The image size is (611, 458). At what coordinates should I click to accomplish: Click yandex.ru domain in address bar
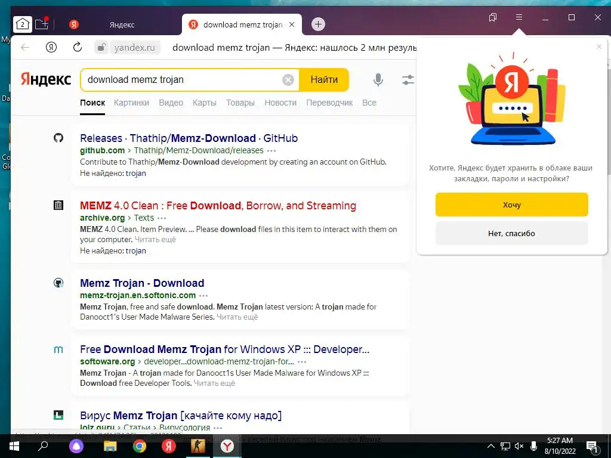coord(134,48)
